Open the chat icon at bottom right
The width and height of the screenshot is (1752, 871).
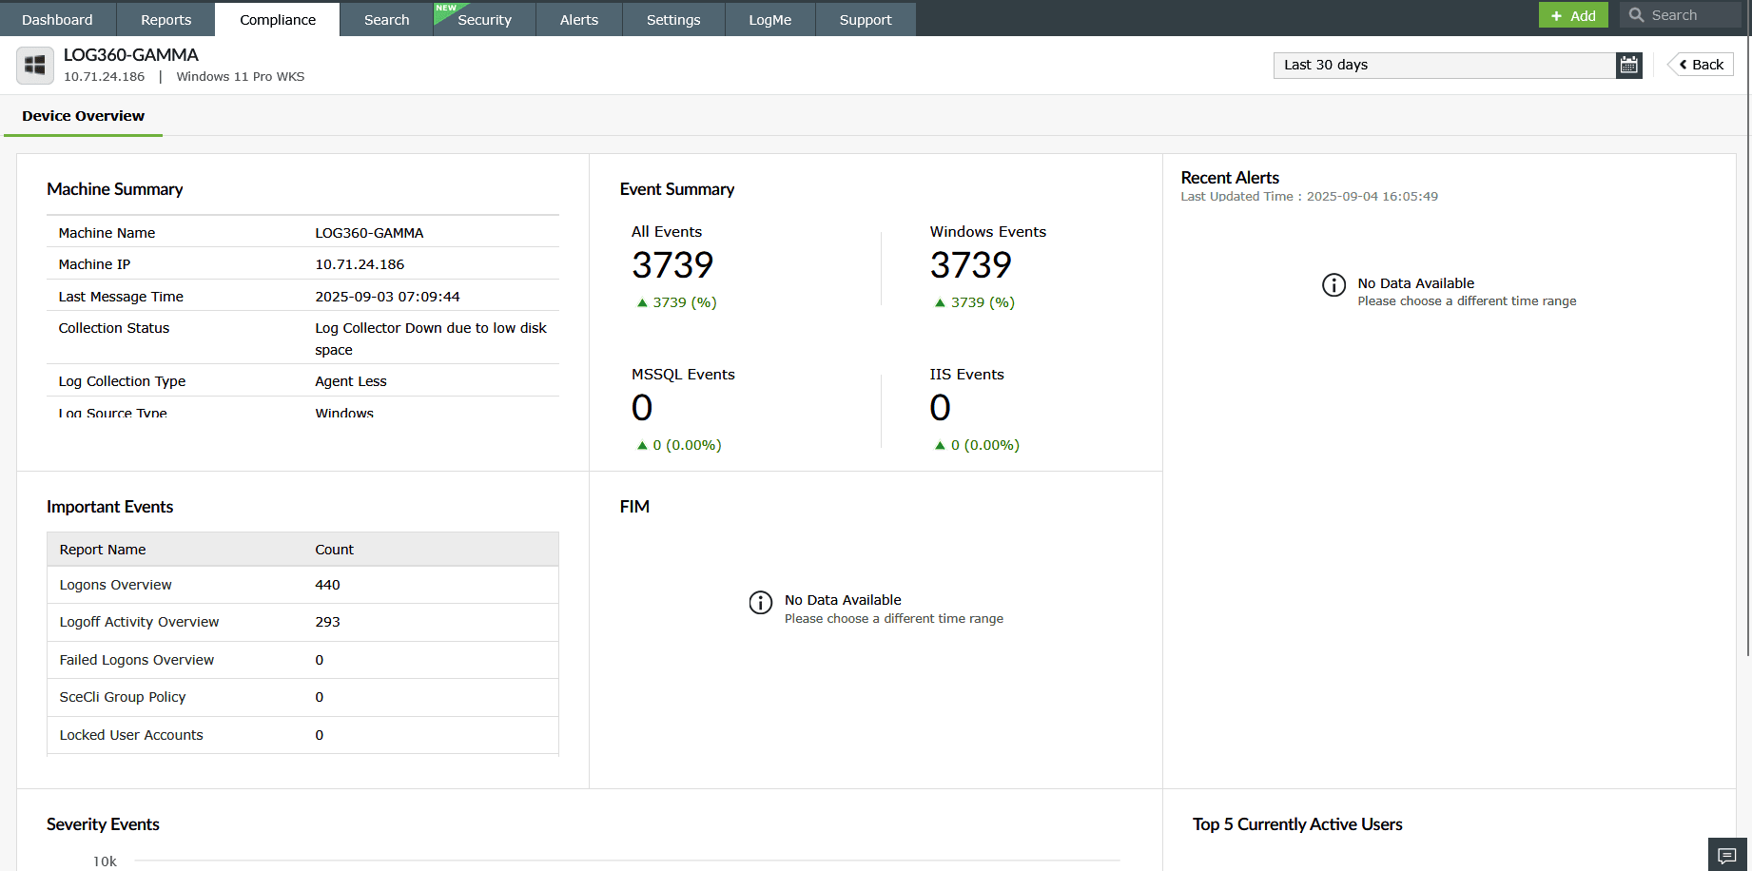tap(1727, 855)
